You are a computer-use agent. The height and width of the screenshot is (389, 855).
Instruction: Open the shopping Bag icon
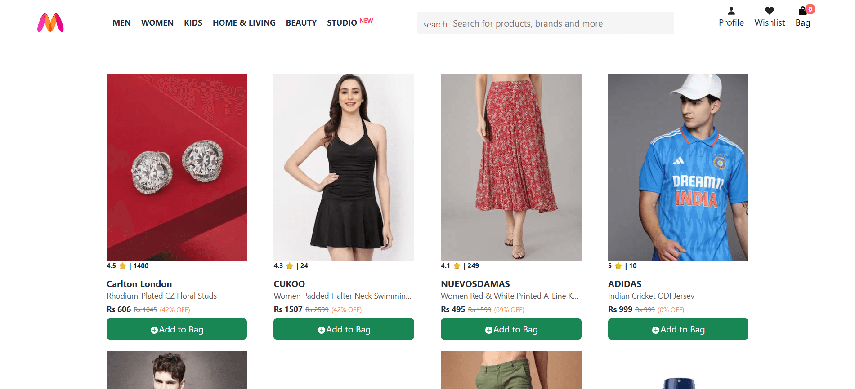(x=802, y=12)
